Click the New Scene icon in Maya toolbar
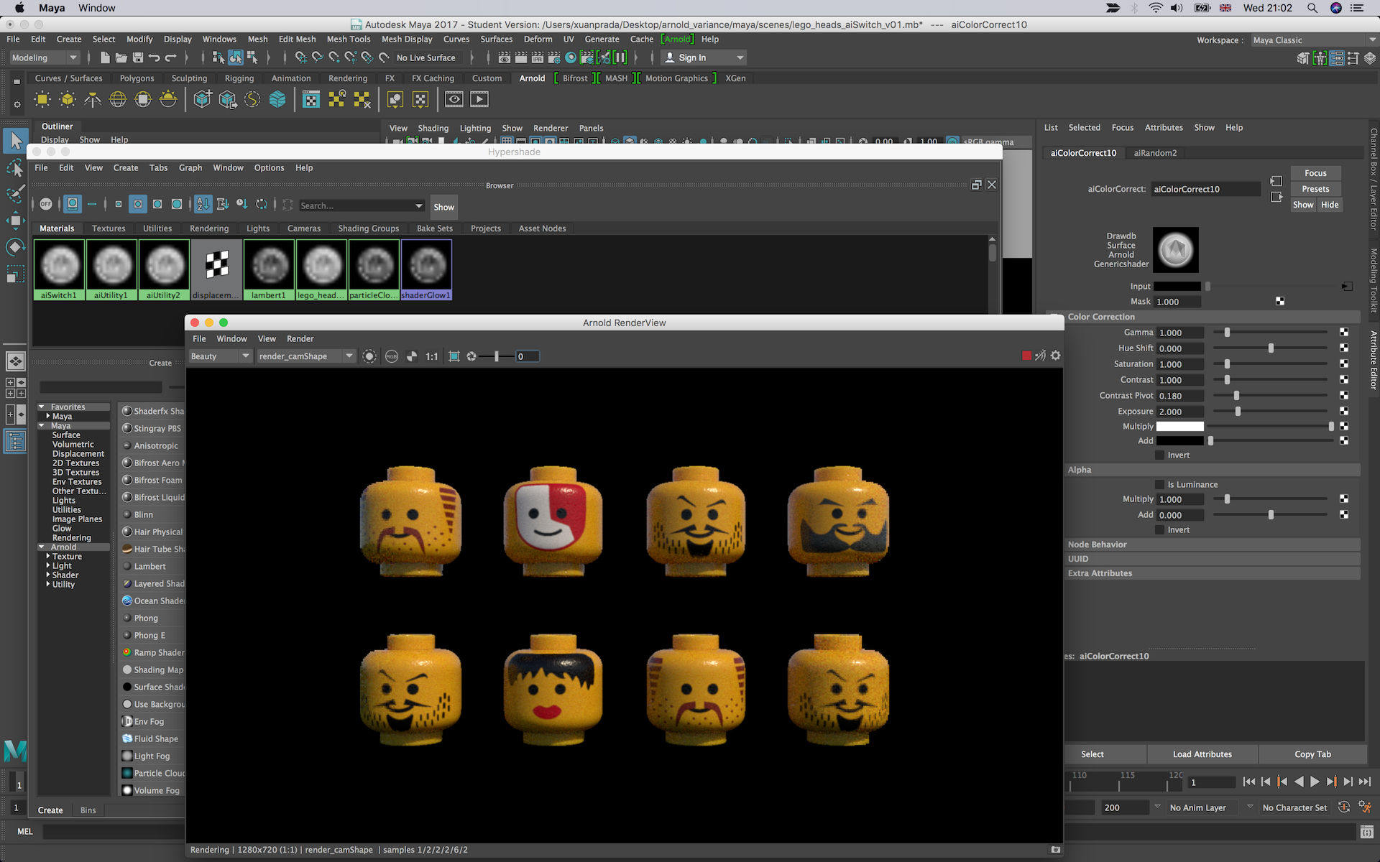 click(105, 57)
